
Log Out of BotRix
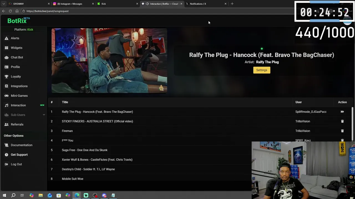click(16, 164)
